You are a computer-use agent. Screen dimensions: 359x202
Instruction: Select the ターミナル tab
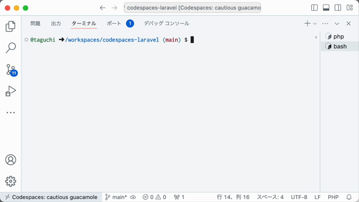[84, 24]
